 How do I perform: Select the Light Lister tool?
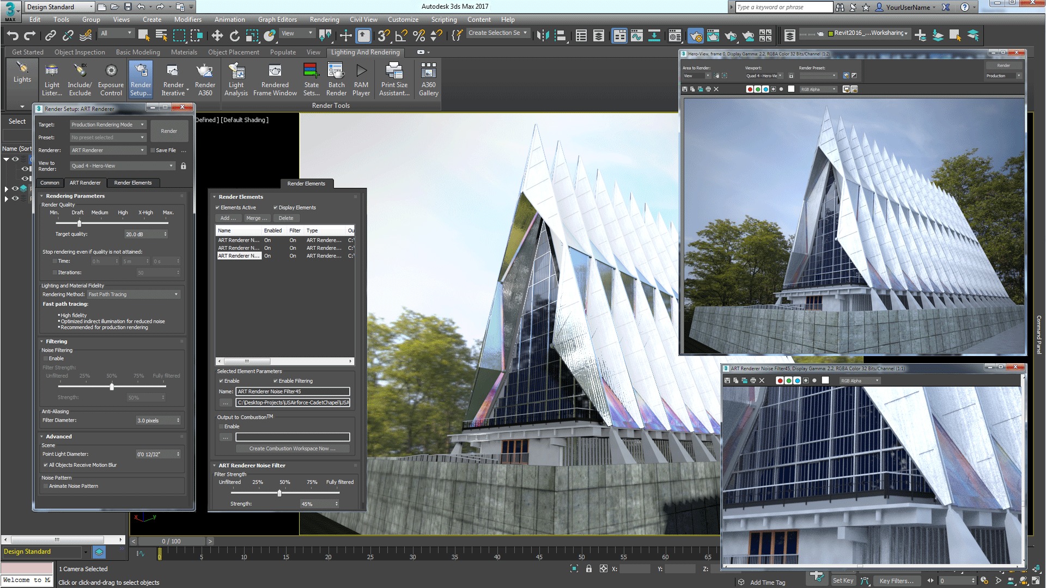pyautogui.click(x=51, y=78)
